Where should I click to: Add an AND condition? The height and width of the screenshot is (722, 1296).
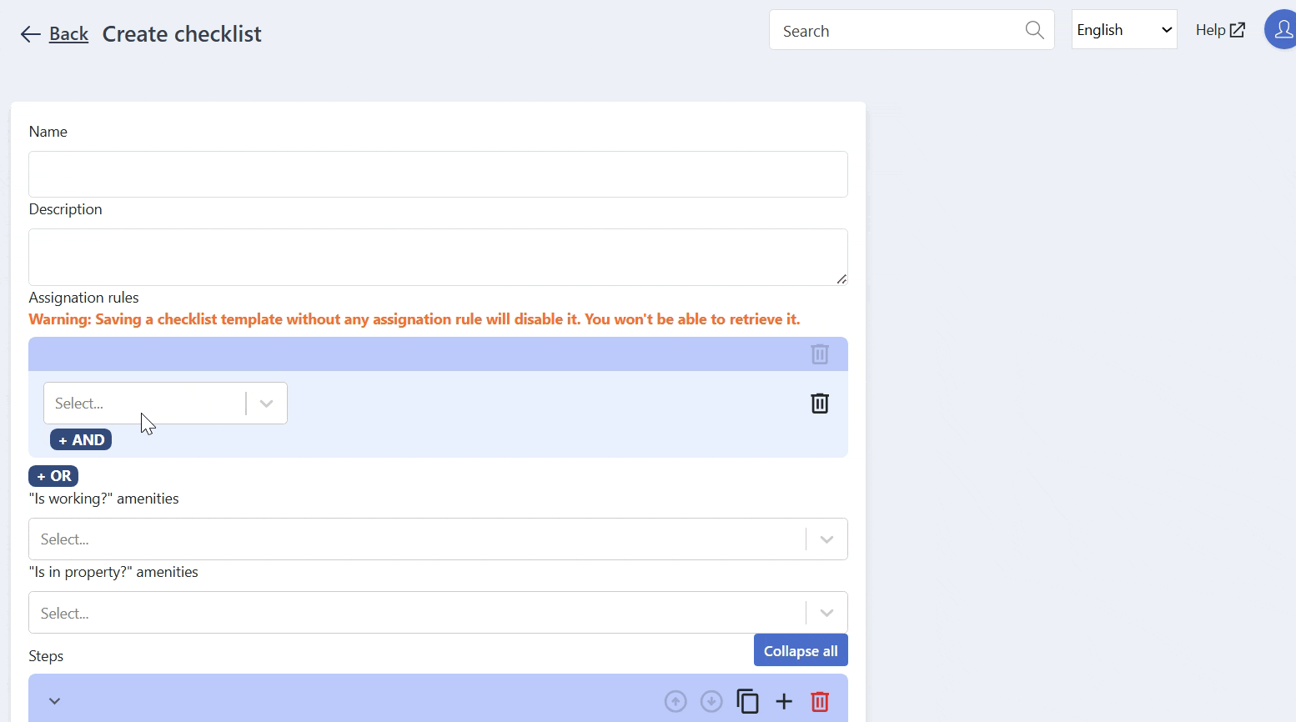tap(81, 440)
